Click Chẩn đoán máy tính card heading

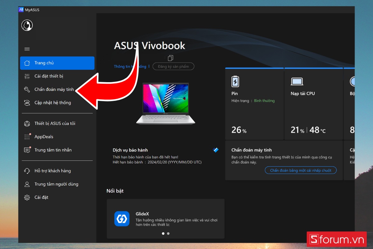(x=251, y=150)
